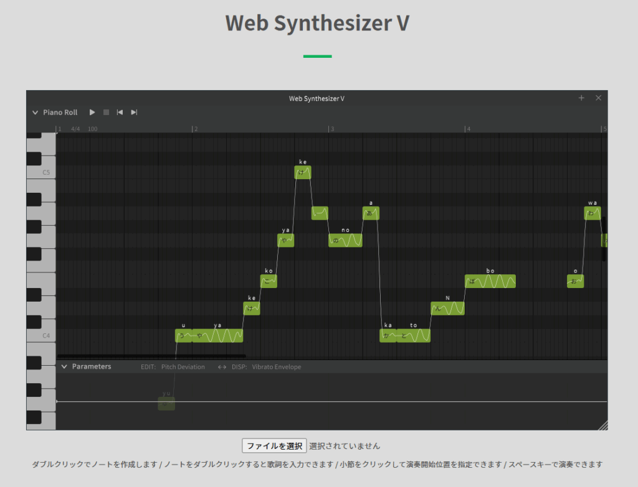Choose a file with ファイルを選択 button
638x487 pixels.
[274, 445]
